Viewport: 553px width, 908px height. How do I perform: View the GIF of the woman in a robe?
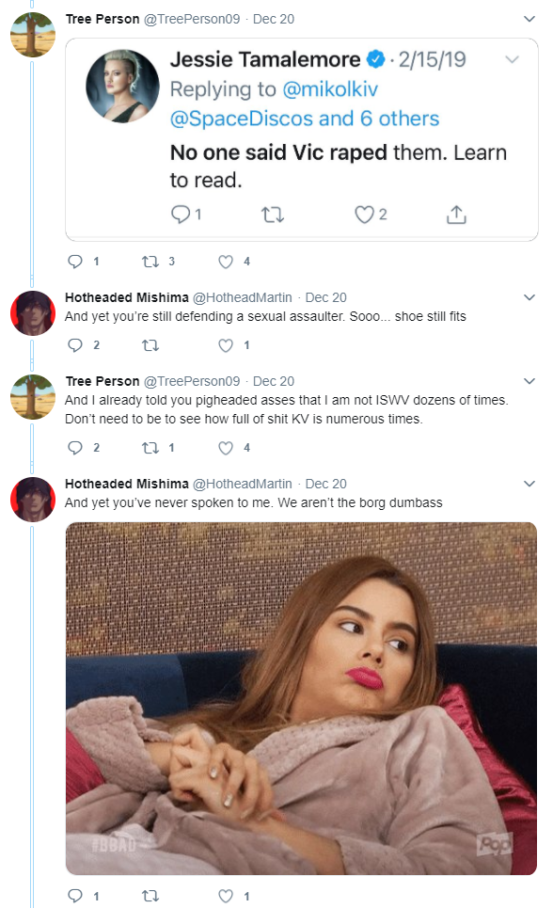click(x=301, y=698)
